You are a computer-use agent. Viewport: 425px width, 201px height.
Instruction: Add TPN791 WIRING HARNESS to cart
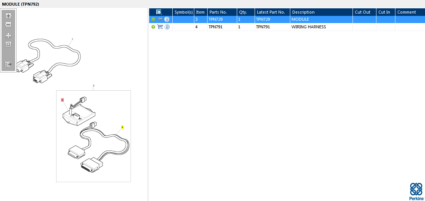[160, 27]
